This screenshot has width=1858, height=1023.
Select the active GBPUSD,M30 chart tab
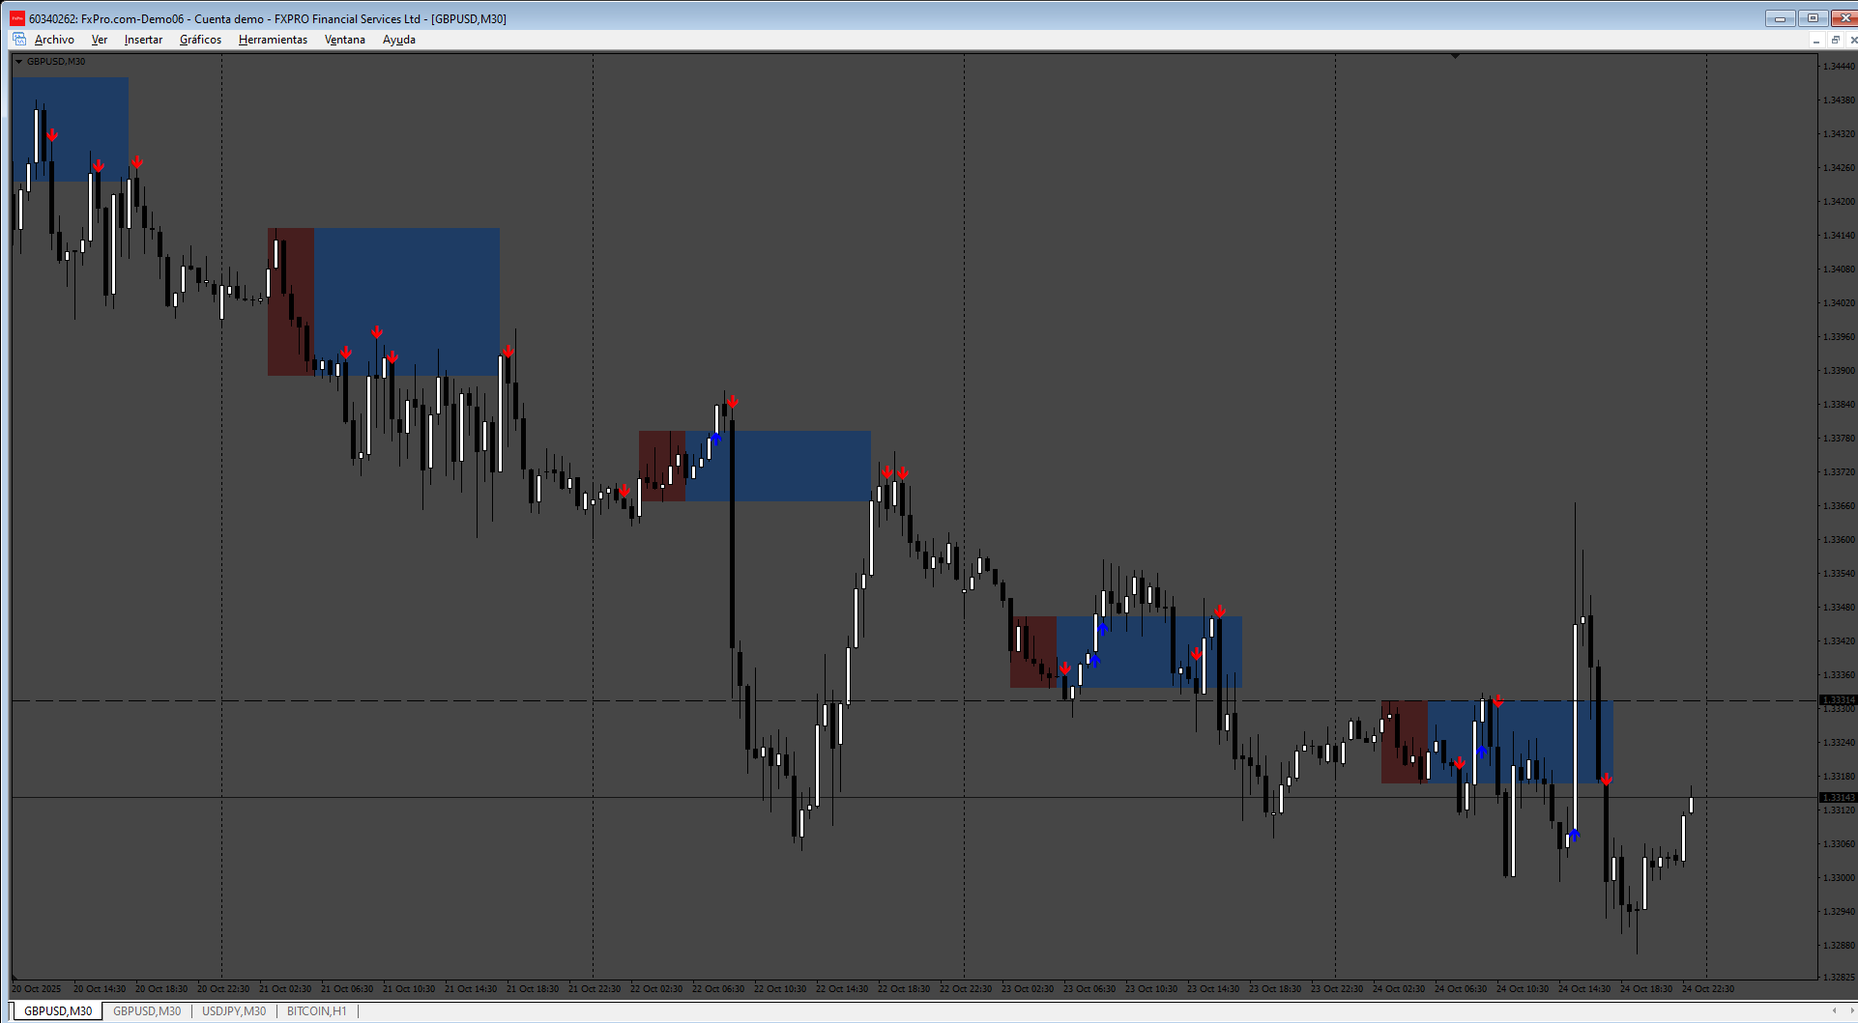[58, 1011]
